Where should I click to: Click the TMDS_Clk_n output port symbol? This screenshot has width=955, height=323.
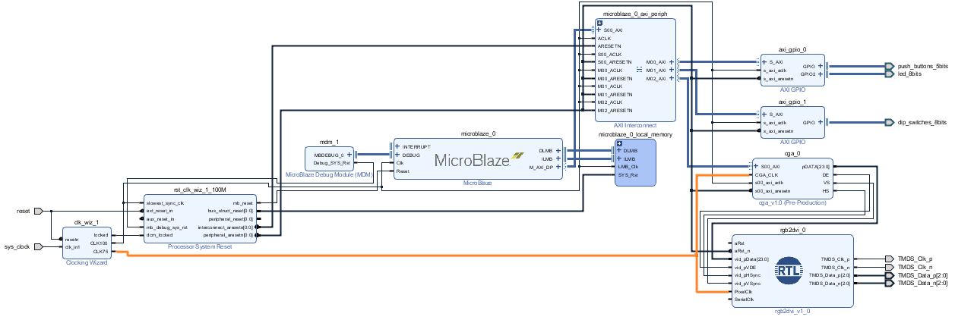pos(890,267)
